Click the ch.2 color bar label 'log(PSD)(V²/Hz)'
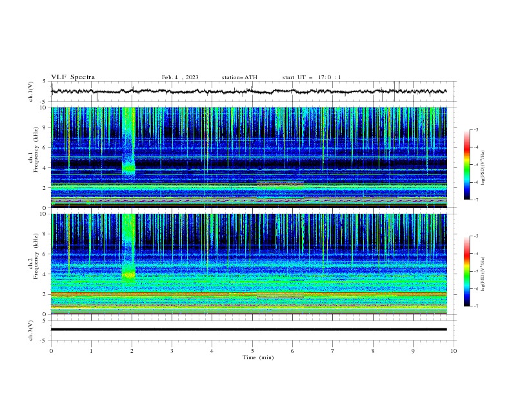 click(x=483, y=274)
